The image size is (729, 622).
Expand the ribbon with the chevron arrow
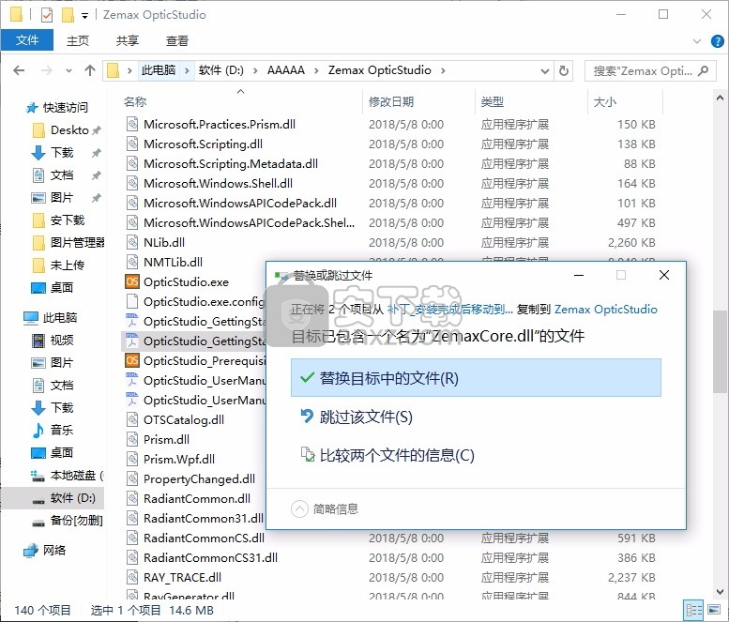tap(697, 41)
